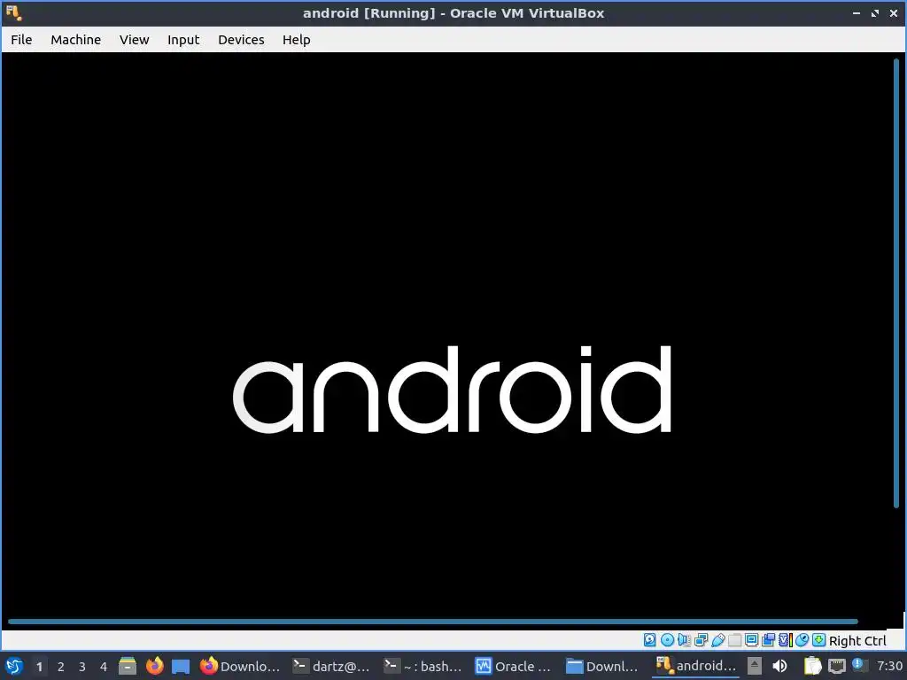Switch to the dartz@... terminal taskbar window
The height and width of the screenshot is (680, 907).
pos(331,667)
